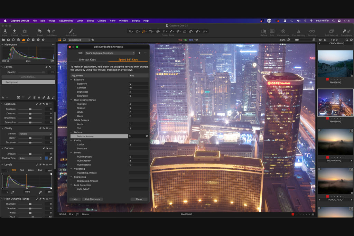Click the Reset adjustments icon

[x=40, y=31]
